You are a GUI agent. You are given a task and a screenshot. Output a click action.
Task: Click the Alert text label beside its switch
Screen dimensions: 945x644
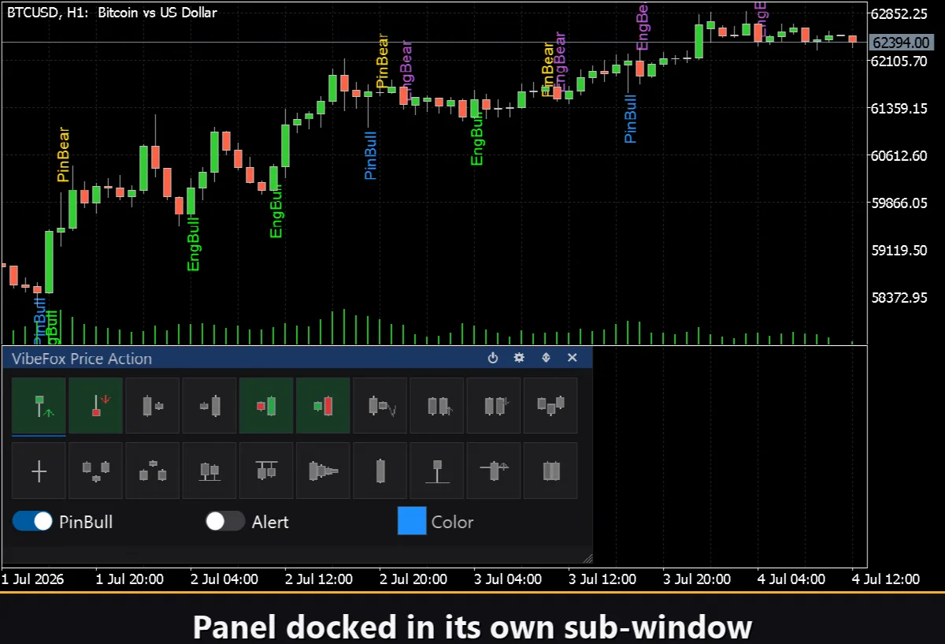(270, 522)
